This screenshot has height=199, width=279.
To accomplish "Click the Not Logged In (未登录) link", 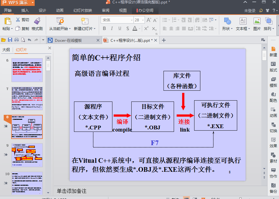I will (250, 11).
